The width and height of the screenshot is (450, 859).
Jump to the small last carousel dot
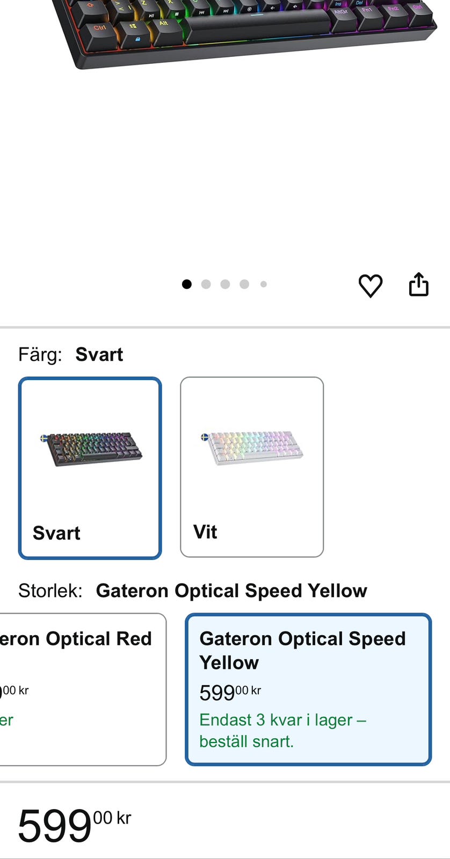coord(264,284)
